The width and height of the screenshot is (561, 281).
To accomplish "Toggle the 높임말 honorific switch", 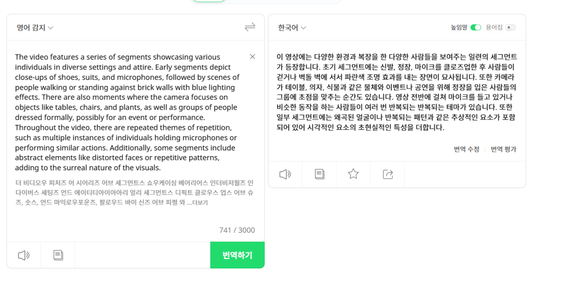I will 476,27.
